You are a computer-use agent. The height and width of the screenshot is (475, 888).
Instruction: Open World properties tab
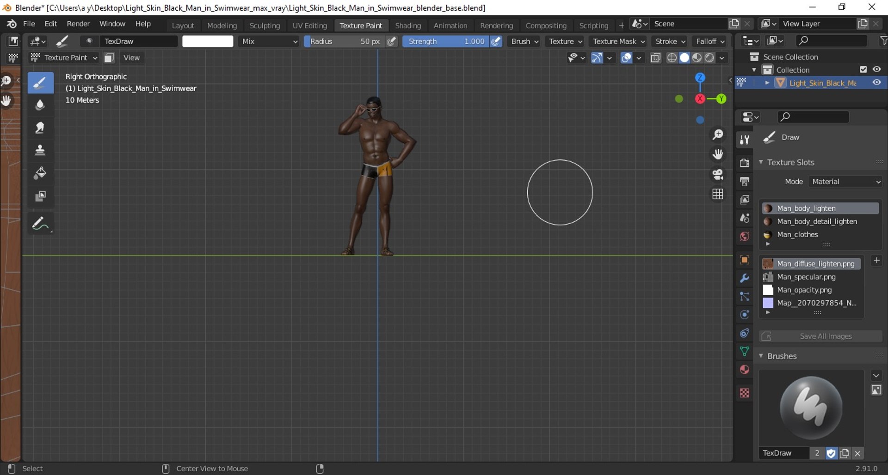(x=745, y=237)
